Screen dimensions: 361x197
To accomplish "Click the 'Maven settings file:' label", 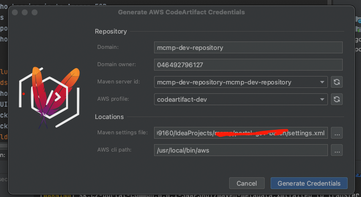I will 122,132.
